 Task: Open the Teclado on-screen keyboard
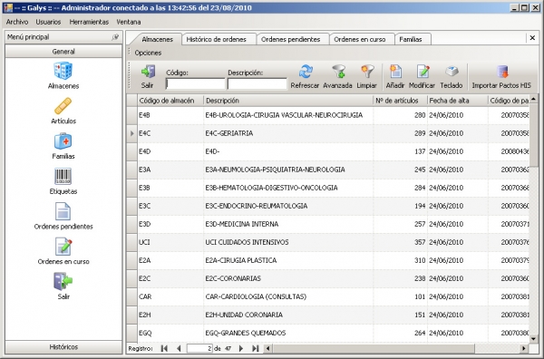point(452,76)
